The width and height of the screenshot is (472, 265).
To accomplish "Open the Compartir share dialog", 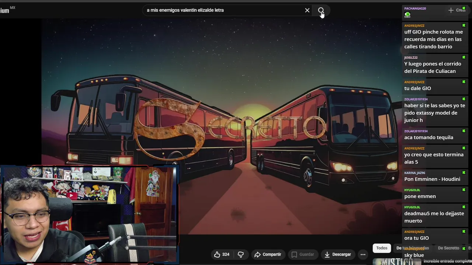I will pos(268,254).
